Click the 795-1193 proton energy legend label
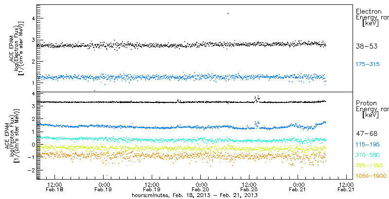The height and width of the screenshot is (199, 389). click(369, 166)
